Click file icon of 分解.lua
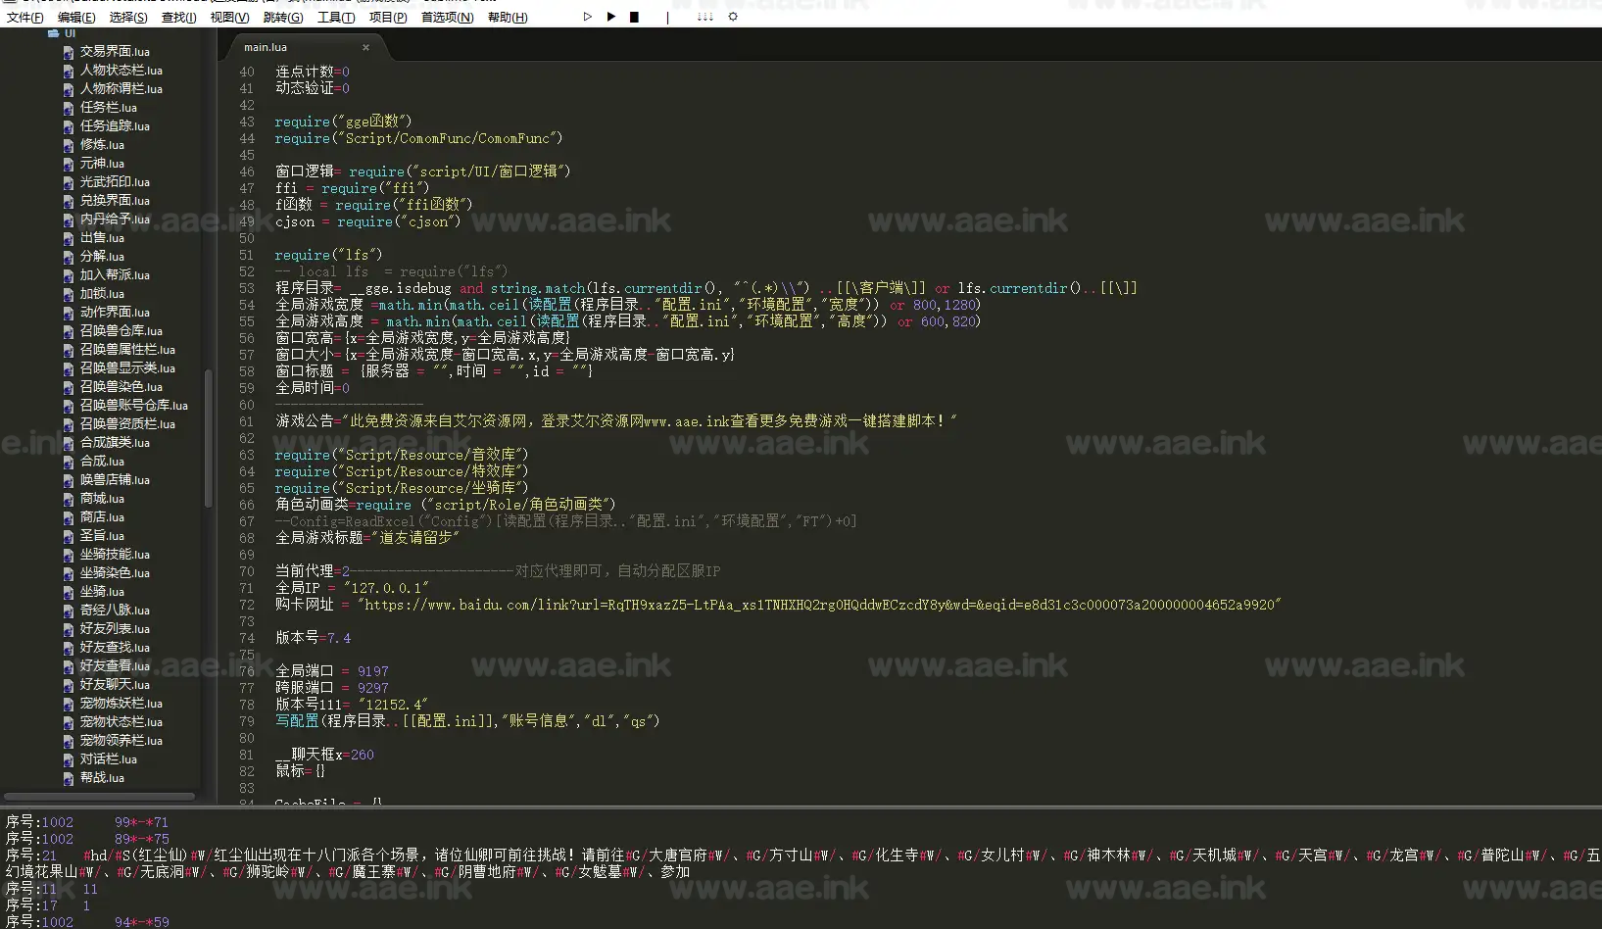This screenshot has width=1602, height=929. click(69, 257)
